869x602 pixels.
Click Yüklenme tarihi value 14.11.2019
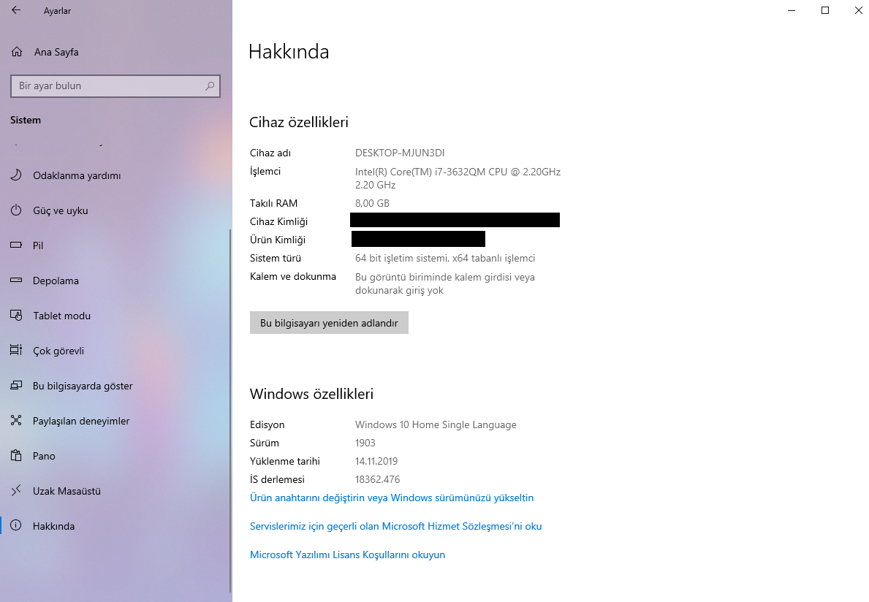tap(376, 461)
